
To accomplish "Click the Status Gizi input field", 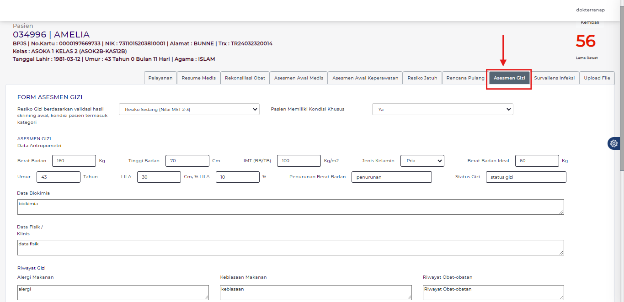I will point(525,177).
